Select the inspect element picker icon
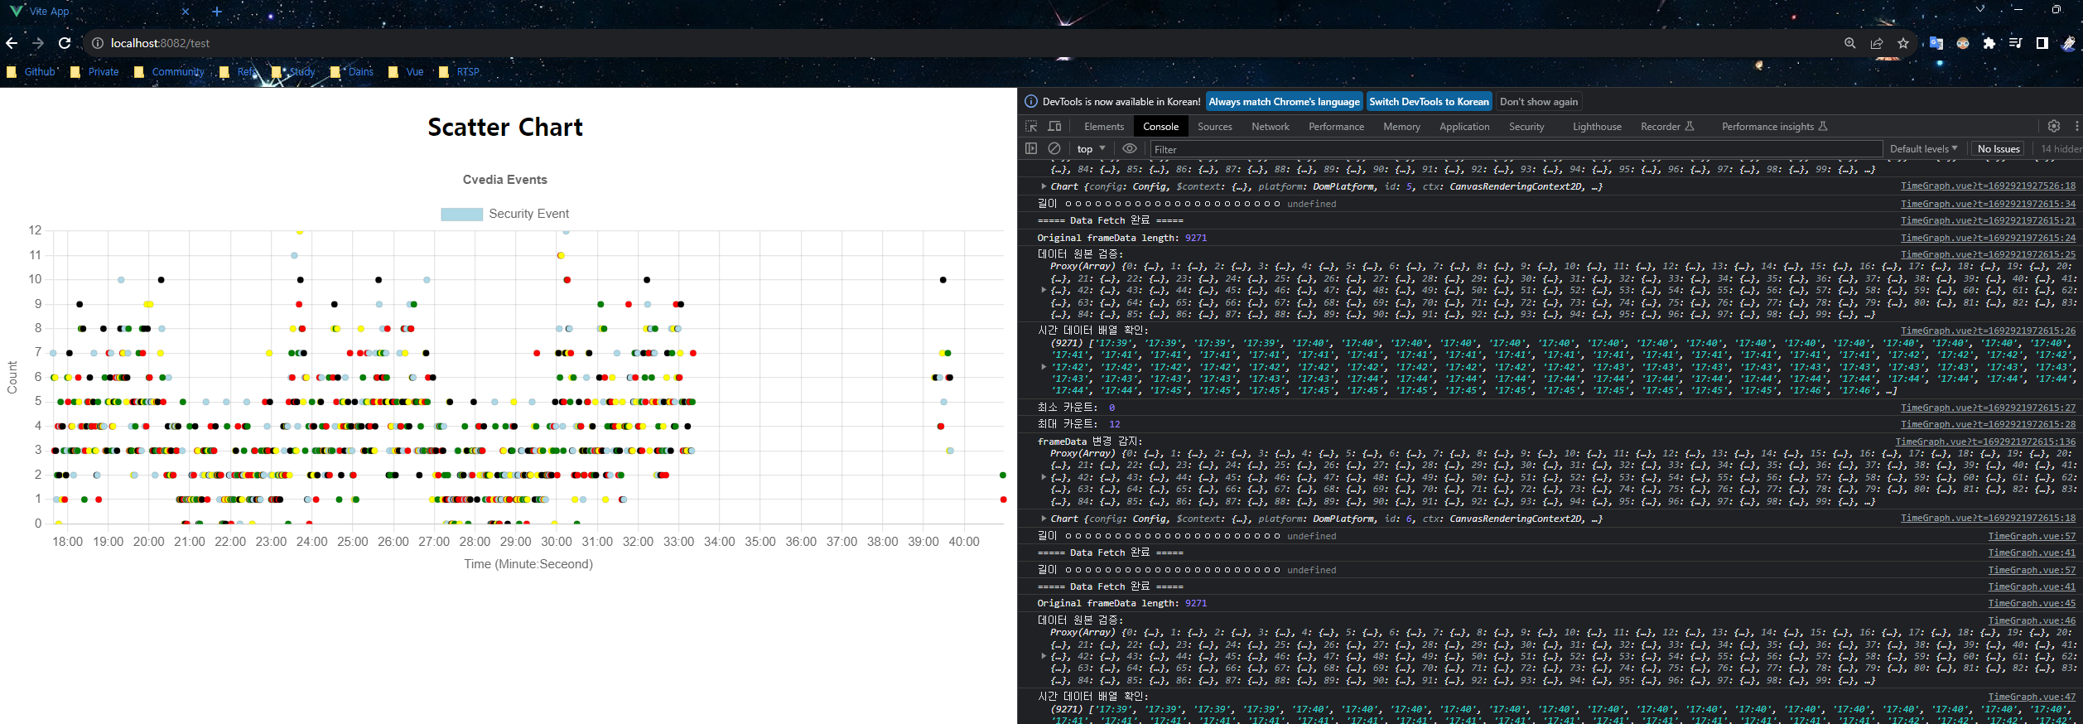2083x724 pixels. click(1031, 126)
